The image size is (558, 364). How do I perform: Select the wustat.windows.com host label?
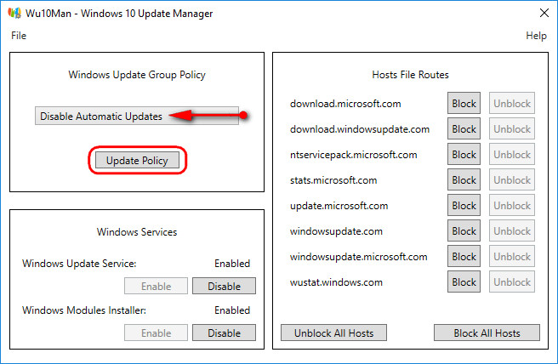pyautogui.click(x=336, y=282)
